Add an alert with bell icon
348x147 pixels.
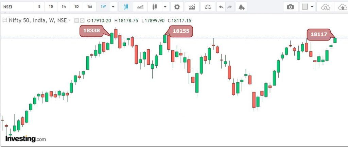pyautogui.click(x=242, y=7)
